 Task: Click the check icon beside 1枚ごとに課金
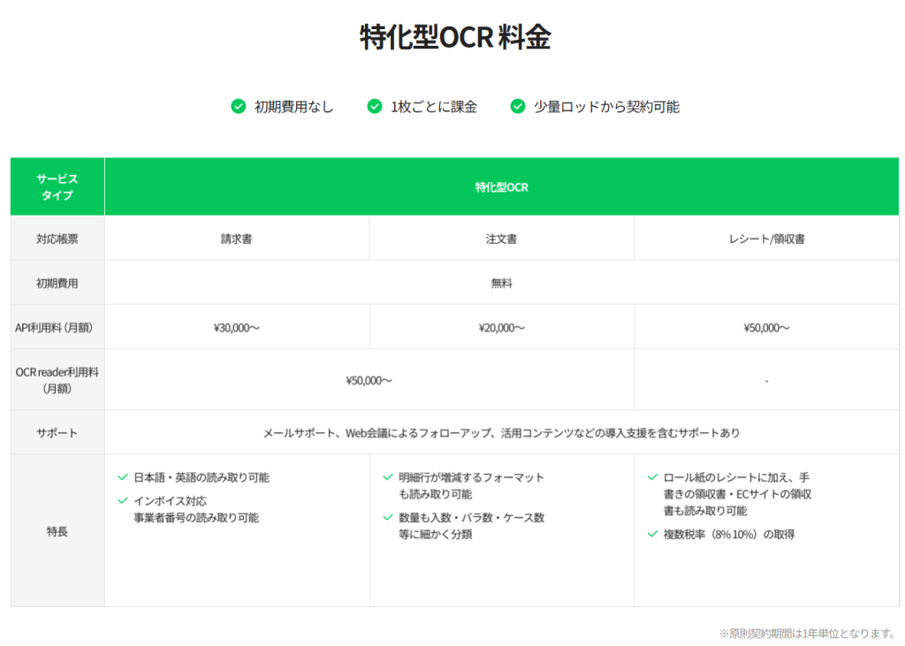coord(375,106)
